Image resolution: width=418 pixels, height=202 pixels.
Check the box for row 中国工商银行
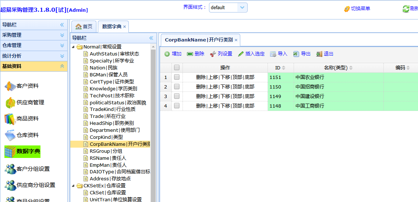[x=177, y=106]
